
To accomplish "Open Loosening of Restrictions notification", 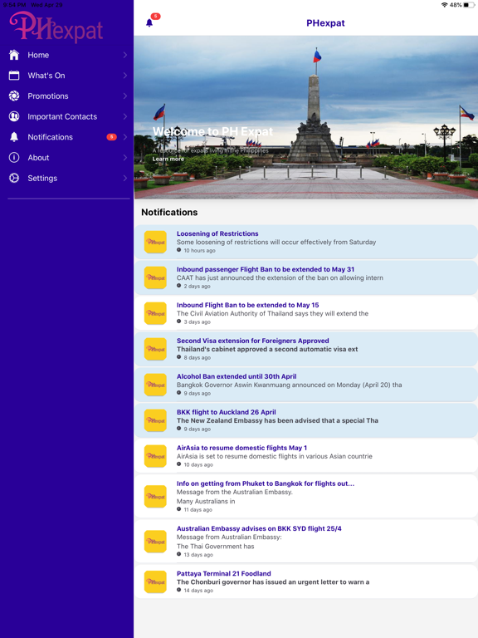I will [306, 242].
